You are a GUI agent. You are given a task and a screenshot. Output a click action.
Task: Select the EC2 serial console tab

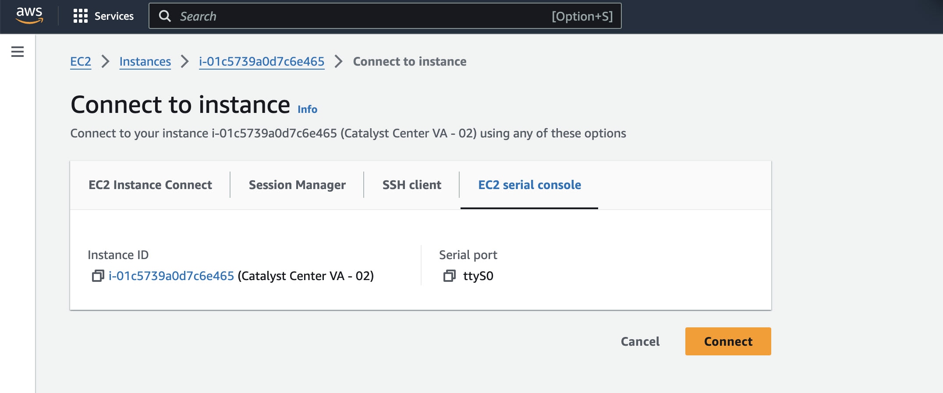[529, 185]
